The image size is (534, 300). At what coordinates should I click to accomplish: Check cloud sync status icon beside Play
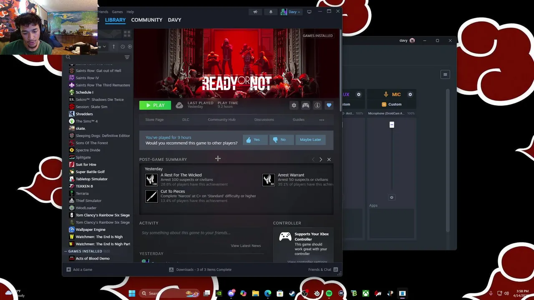point(179,105)
